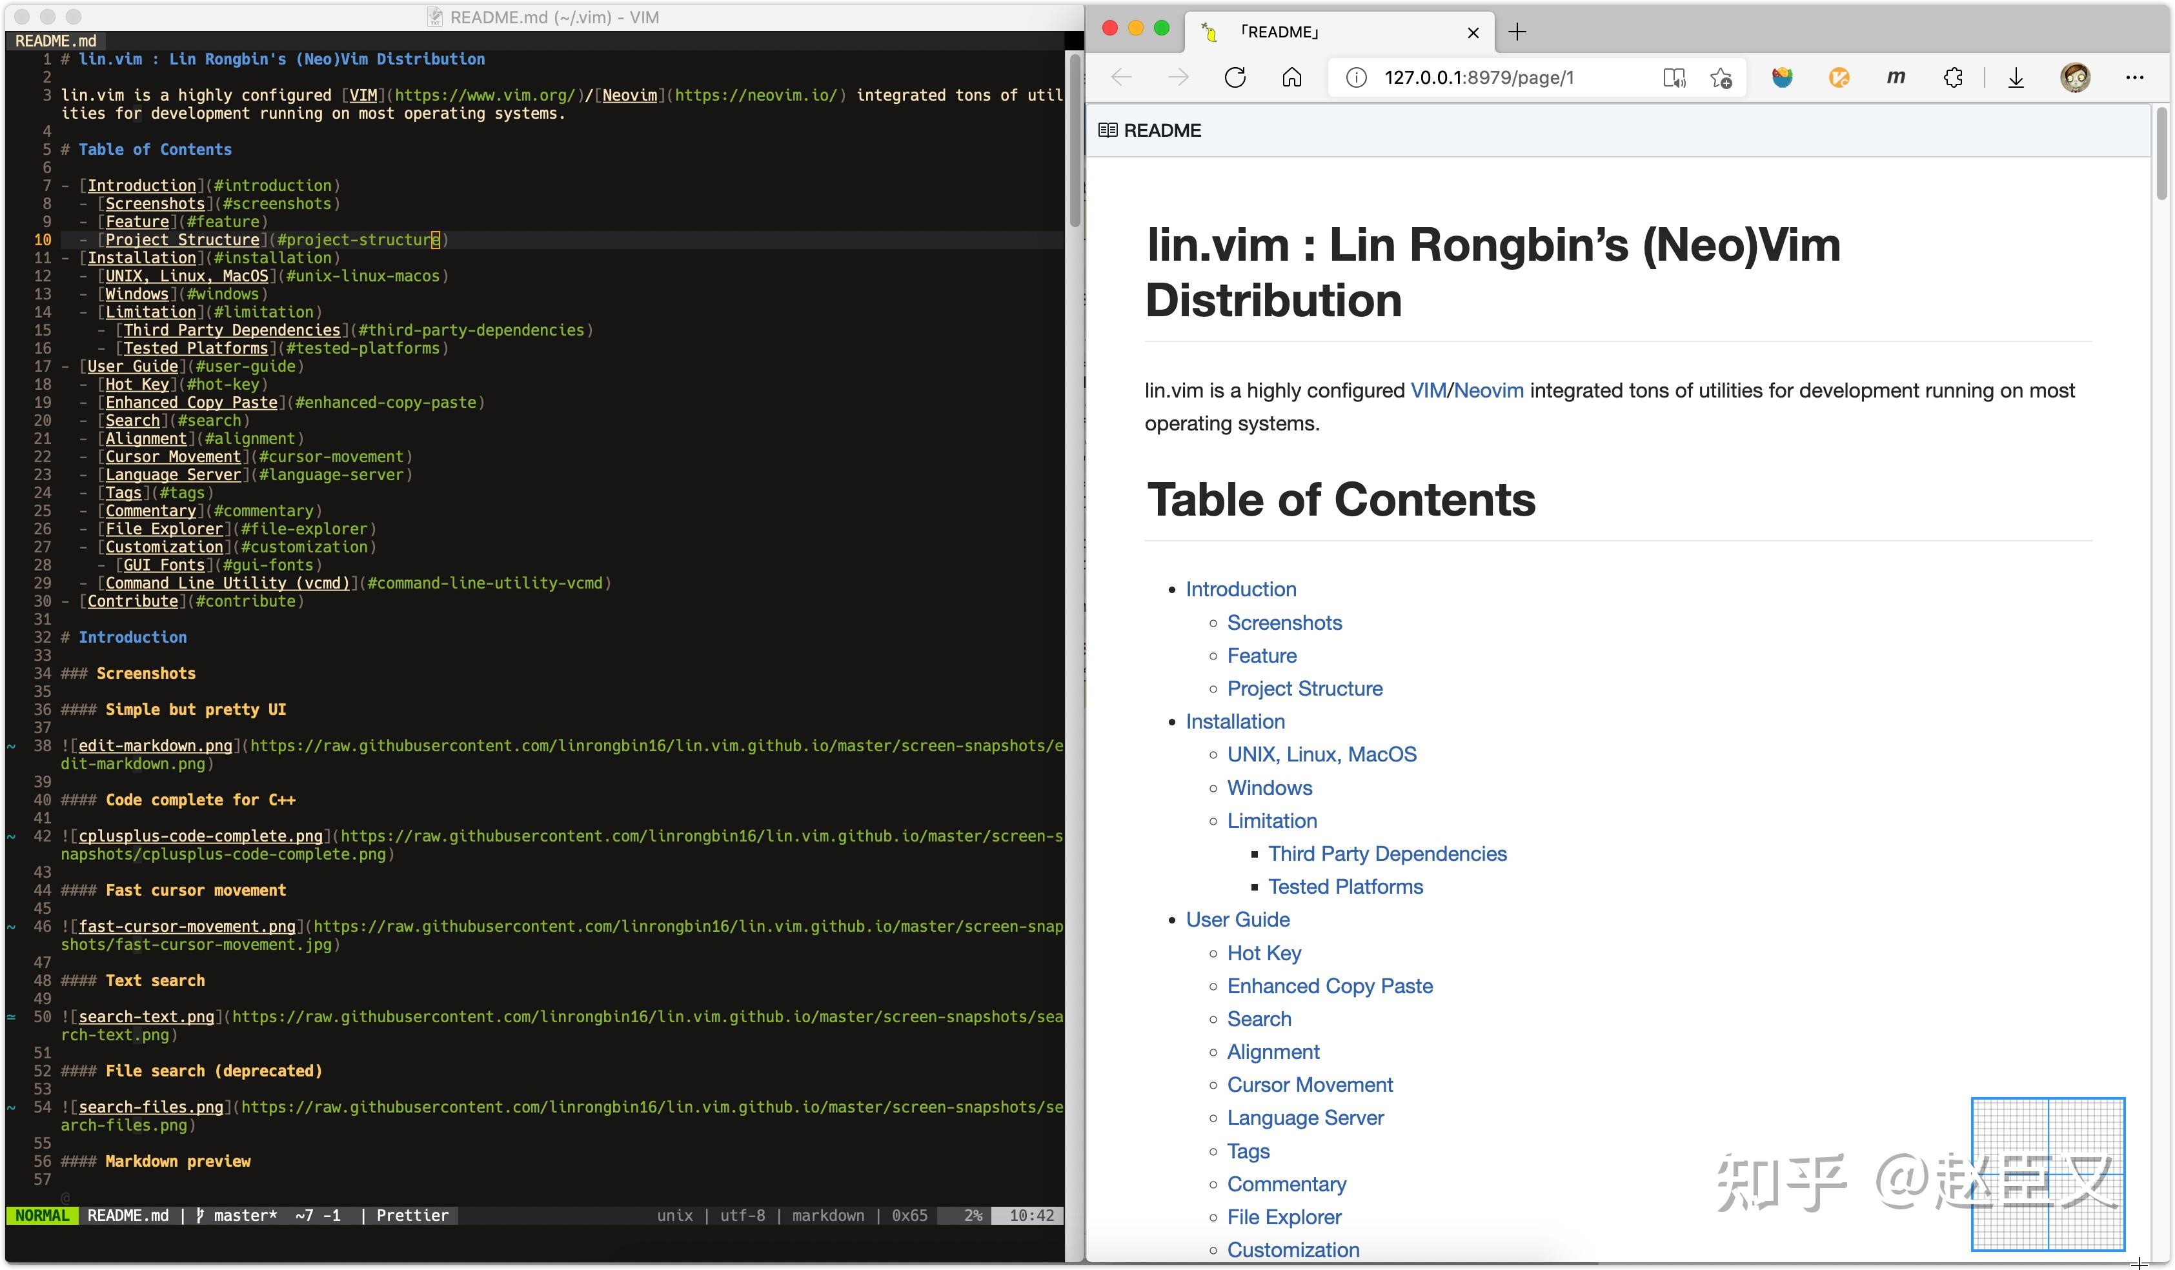Click the browser refresh button
The image size is (2175, 1270).
click(1235, 77)
